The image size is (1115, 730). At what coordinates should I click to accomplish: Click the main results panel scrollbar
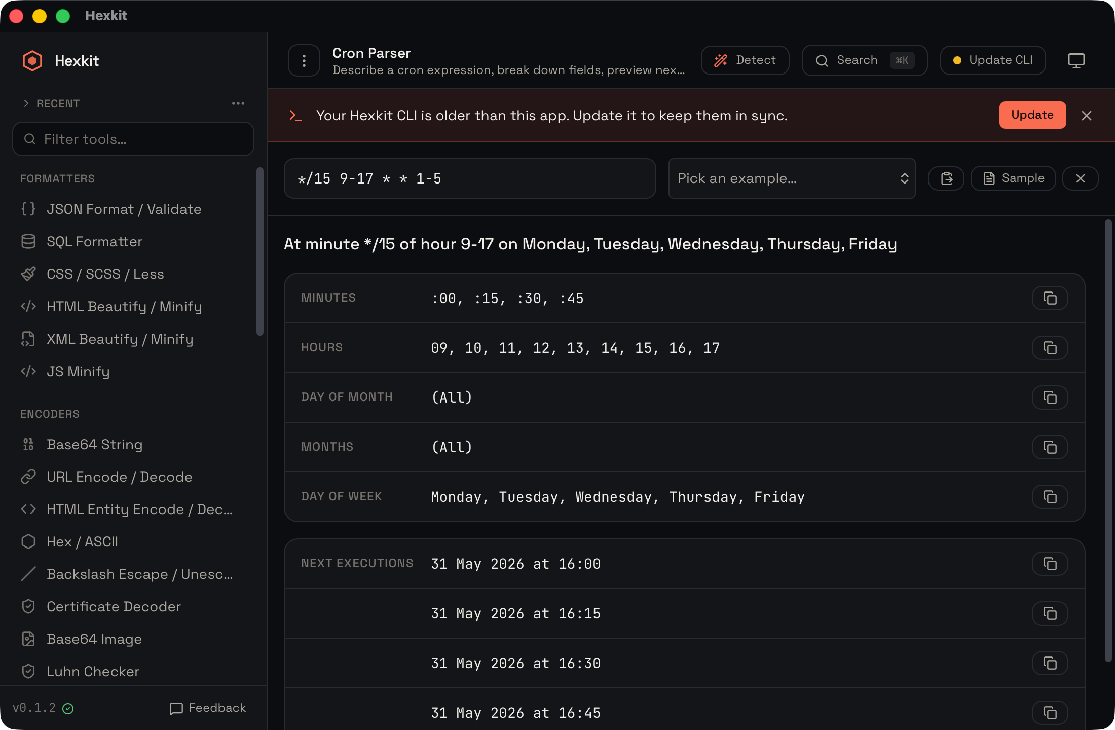click(x=1108, y=440)
